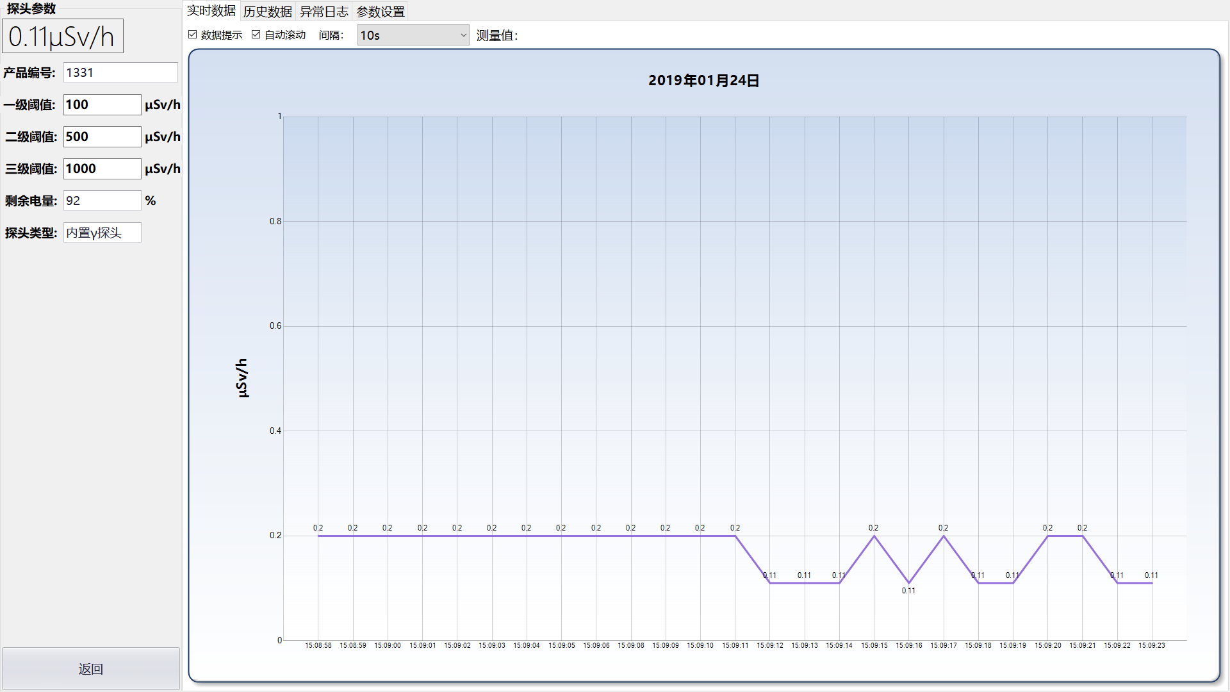This screenshot has height=692, width=1230.
Task: Open the 间隔 interval dropdown showing 10s
Action: click(413, 35)
